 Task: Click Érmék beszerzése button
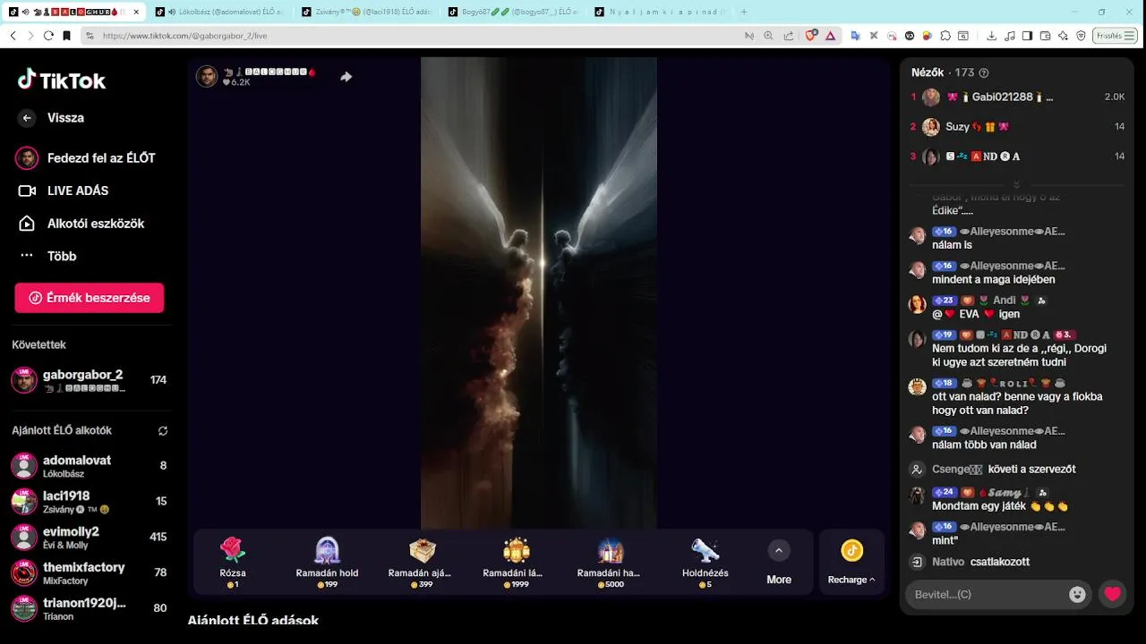tap(89, 298)
